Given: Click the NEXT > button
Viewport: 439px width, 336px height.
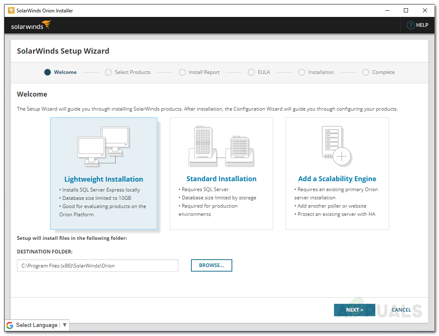Looking at the screenshot, I should (x=354, y=310).
